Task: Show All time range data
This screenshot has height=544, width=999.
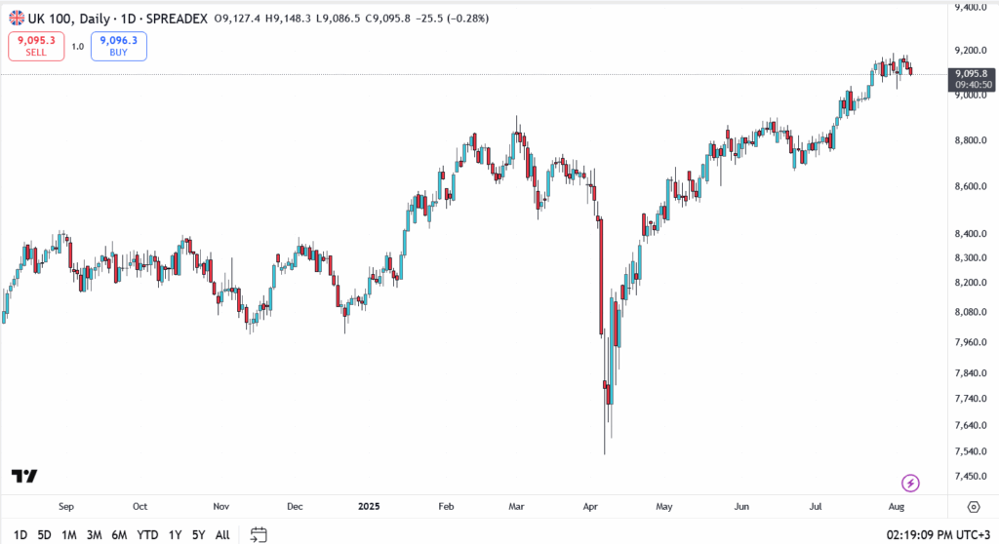Action: pos(222,534)
